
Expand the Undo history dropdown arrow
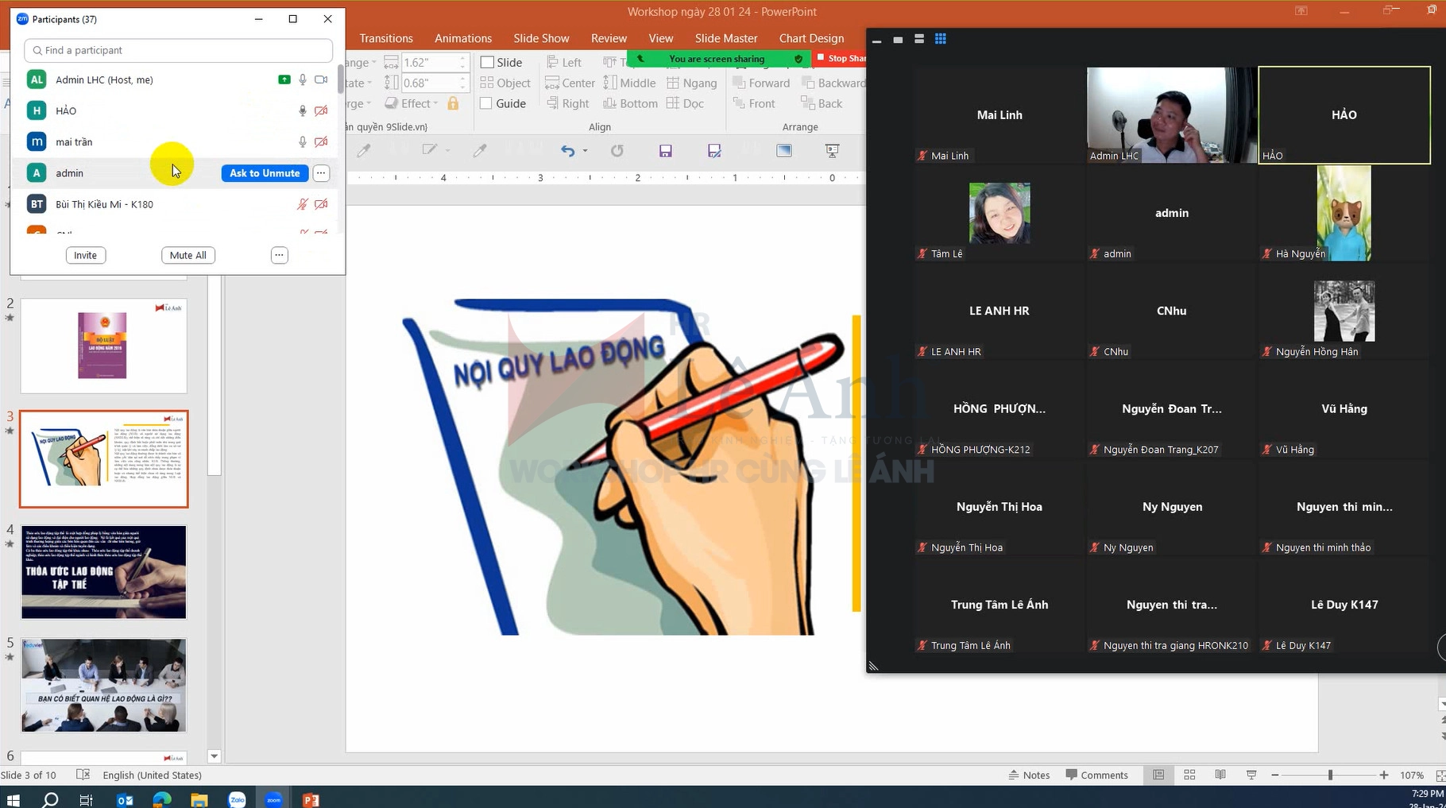pyautogui.click(x=586, y=150)
